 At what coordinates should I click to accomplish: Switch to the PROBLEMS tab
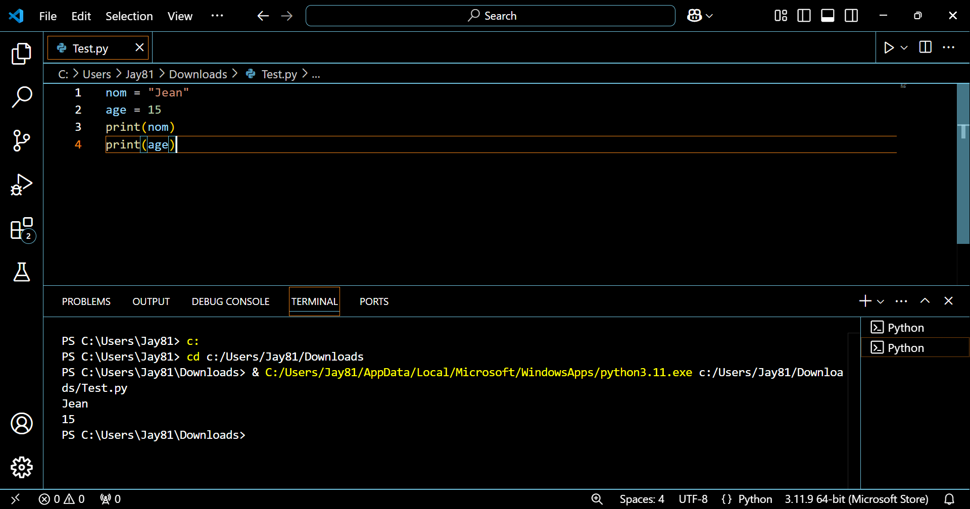[86, 301]
